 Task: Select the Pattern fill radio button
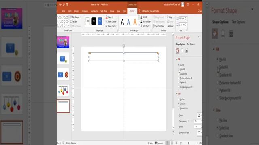pos(179,83)
